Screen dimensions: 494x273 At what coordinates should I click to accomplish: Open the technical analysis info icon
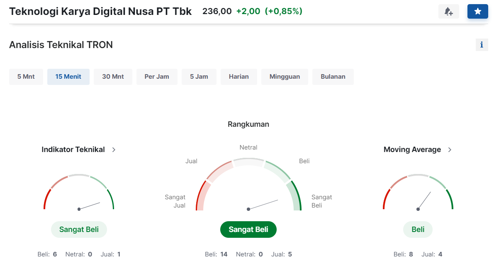click(x=482, y=45)
